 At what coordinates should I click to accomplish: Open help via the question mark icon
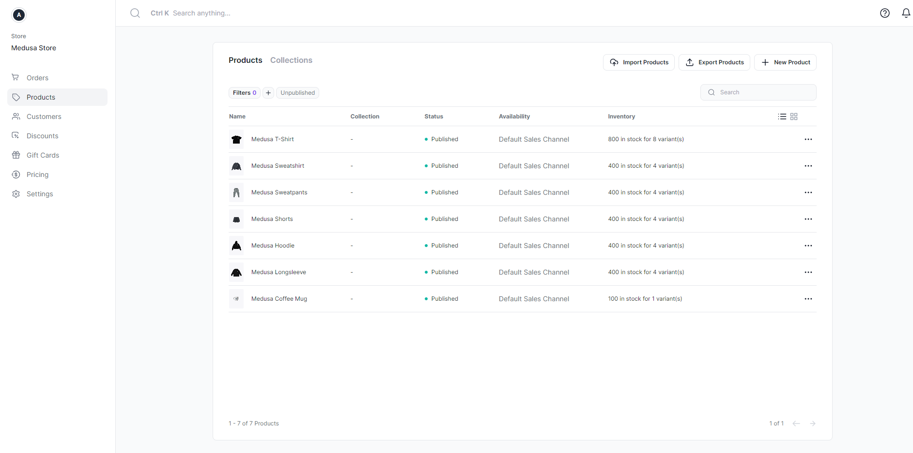tap(885, 13)
